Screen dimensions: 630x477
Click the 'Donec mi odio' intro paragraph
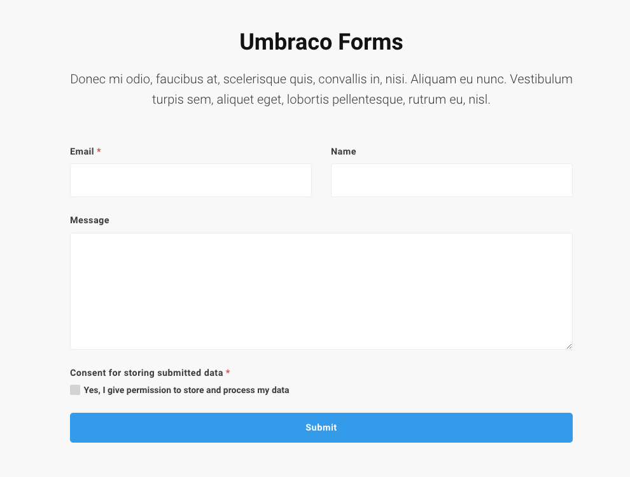(321, 89)
